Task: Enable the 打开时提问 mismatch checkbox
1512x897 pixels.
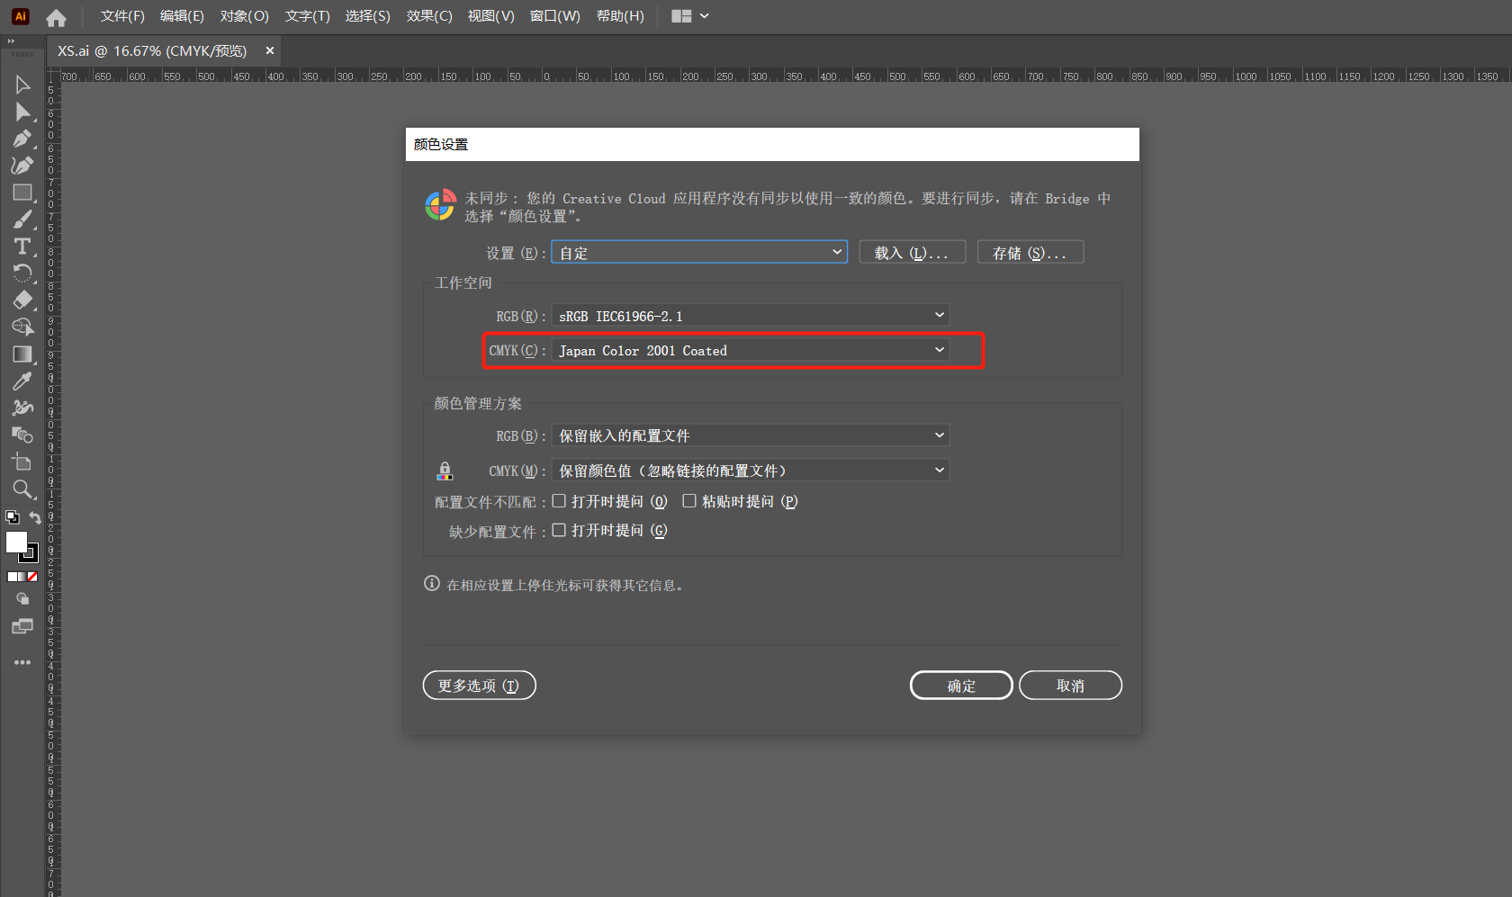Action: [559, 501]
